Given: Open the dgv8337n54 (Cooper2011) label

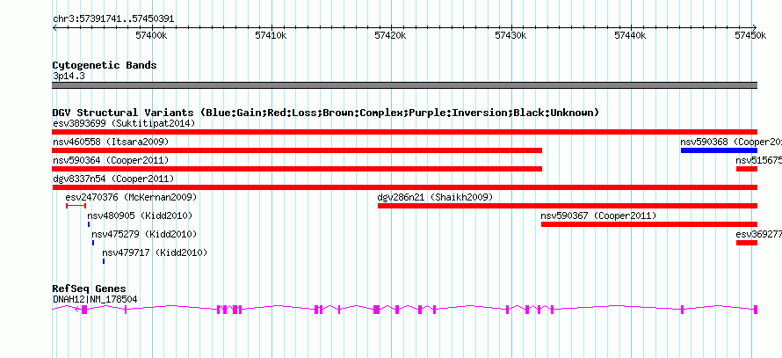Looking at the screenshot, I should click(113, 179).
